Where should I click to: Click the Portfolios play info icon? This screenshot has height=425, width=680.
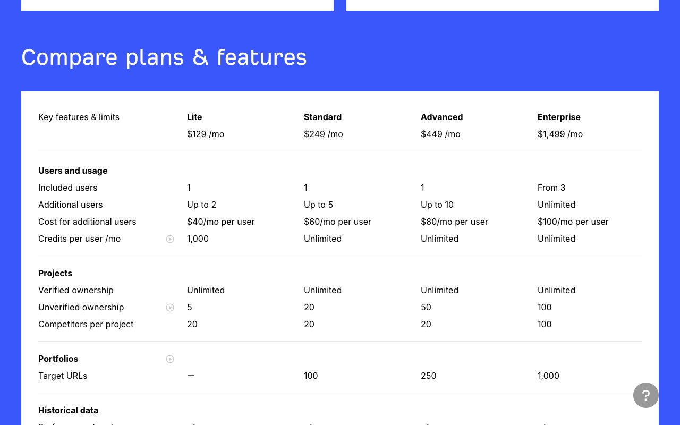(x=170, y=359)
